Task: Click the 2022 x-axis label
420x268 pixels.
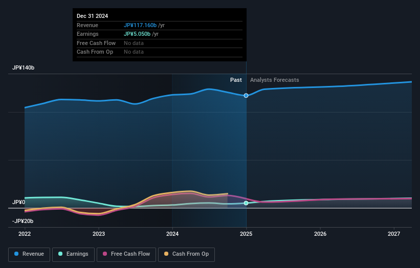Action: 25,234
